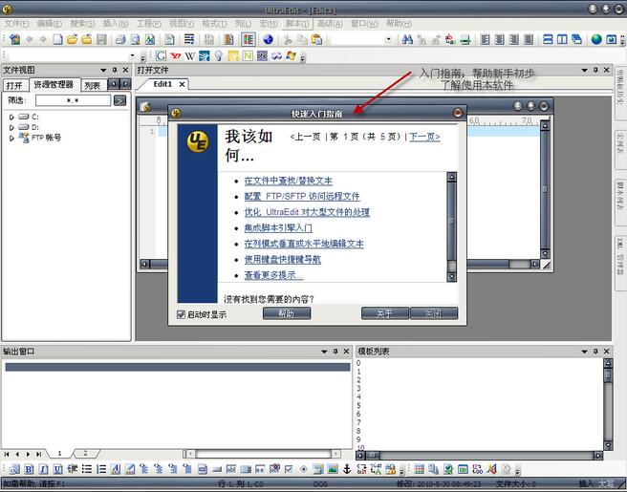This screenshot has height=492, width=627.
Task: Click the Cut scissors icon
Action: point(287,39)
